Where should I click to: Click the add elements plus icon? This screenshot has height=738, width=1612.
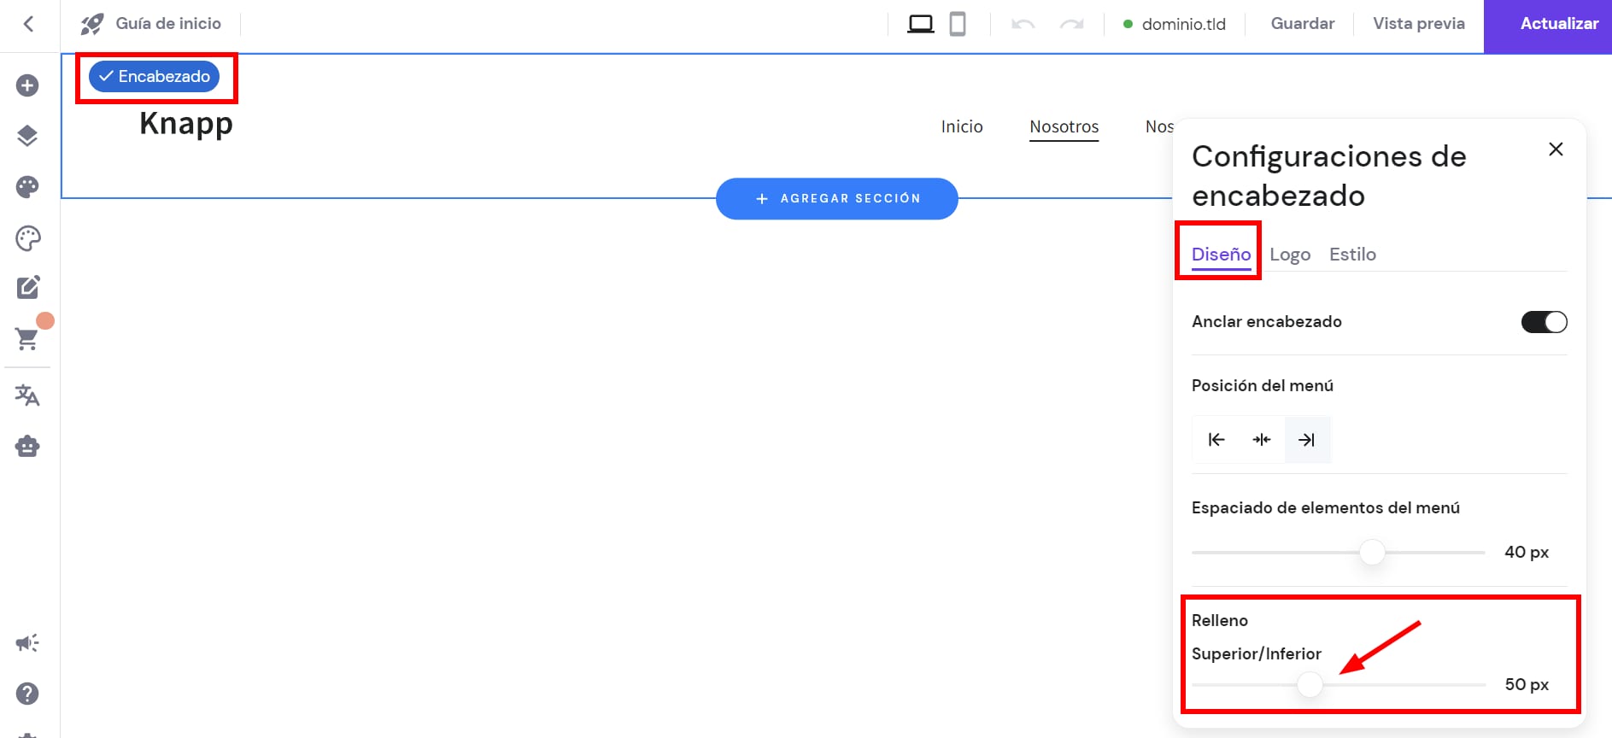pyautogui.click(x=27, y=85)
